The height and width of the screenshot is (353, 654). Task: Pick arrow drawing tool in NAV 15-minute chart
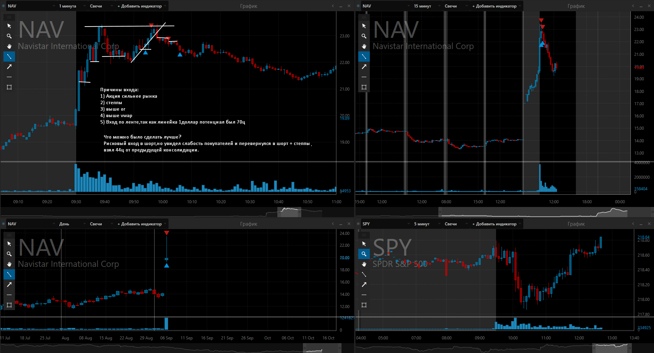coord(364,67)
